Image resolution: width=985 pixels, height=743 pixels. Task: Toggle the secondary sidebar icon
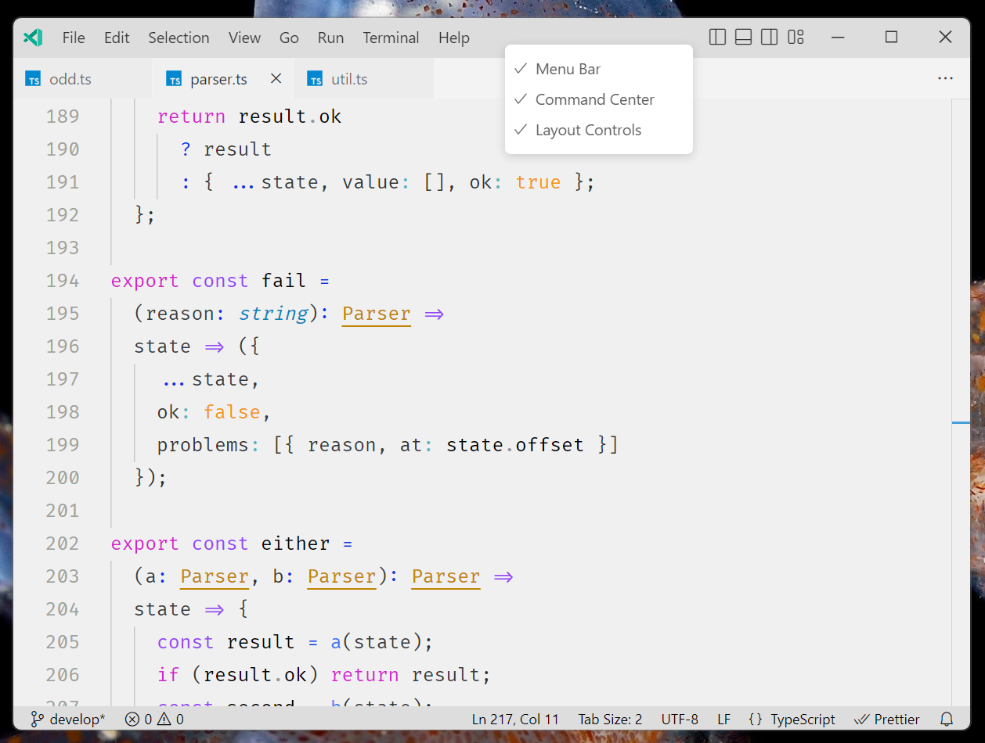[x=768, y=36]
